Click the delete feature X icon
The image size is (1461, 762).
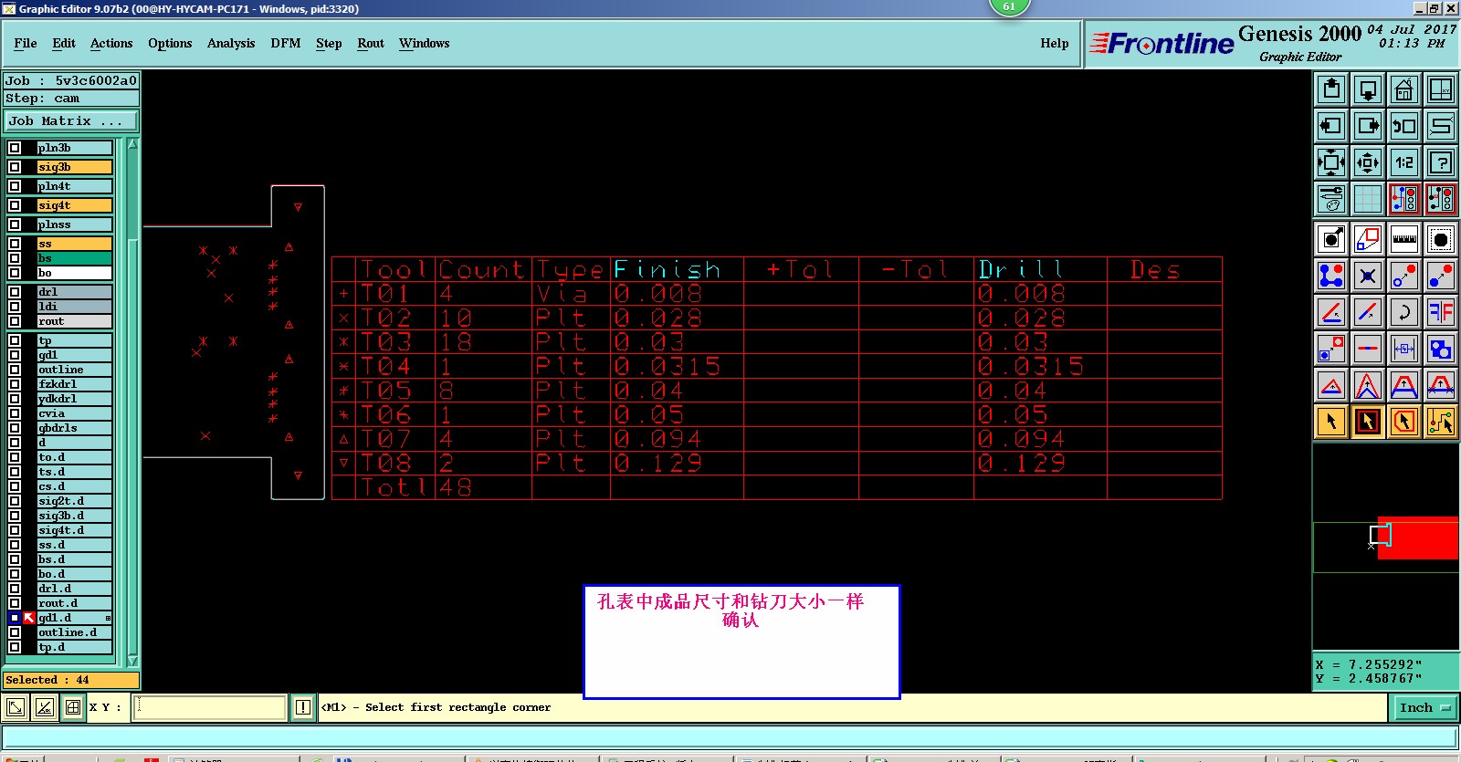(1368, 276)
